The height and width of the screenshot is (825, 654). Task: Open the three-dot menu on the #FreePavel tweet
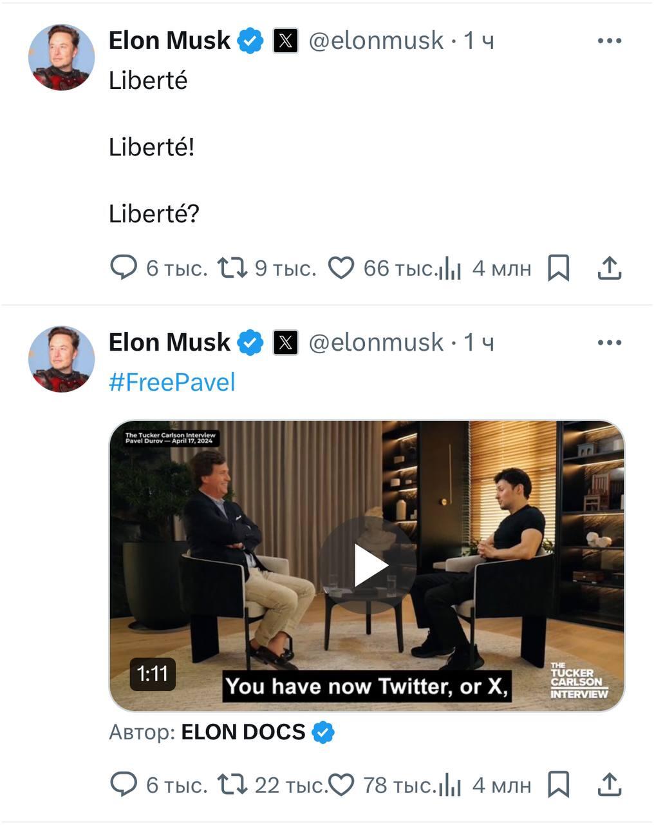point(609,342)
